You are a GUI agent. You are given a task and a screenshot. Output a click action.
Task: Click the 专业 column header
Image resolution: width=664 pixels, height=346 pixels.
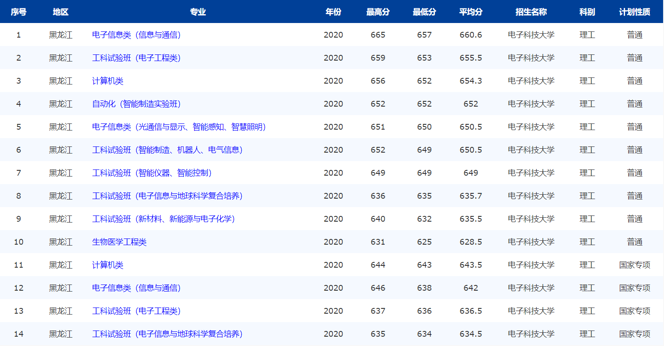coord(198,12)
